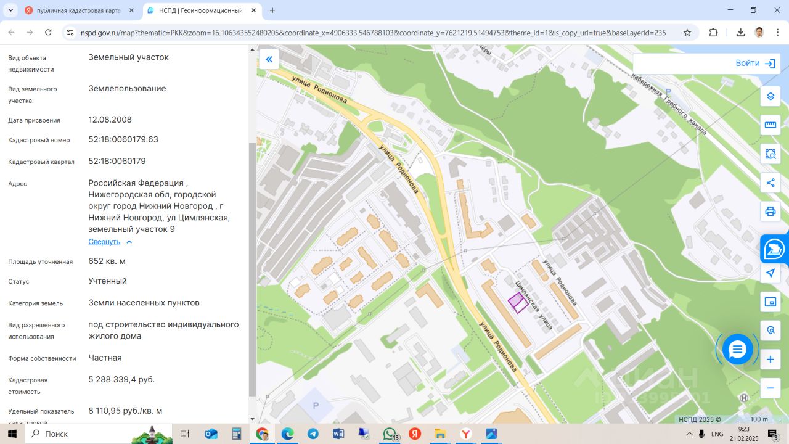
Task: Click the share map icon
Action: coord(770,183)
